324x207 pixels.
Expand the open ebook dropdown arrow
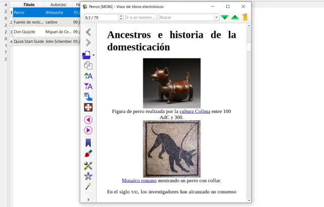pyautogui.click(x=94, y=55)
